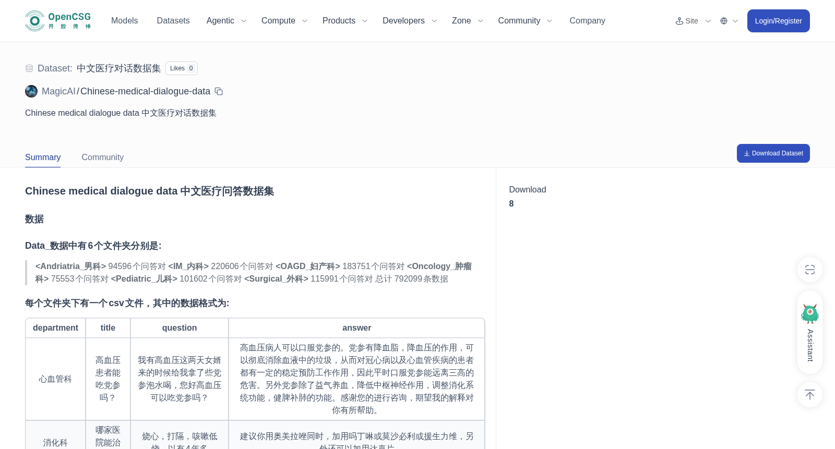Click the '心血管科' department cell

point(55,379)
